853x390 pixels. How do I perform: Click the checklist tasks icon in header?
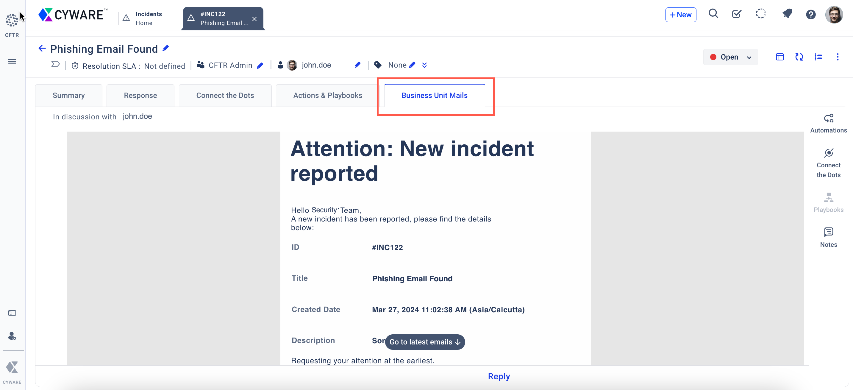[736, 14]
